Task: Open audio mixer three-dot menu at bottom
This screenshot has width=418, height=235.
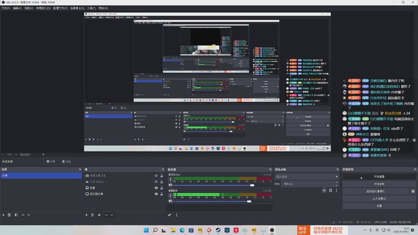Action: (177, 215)
